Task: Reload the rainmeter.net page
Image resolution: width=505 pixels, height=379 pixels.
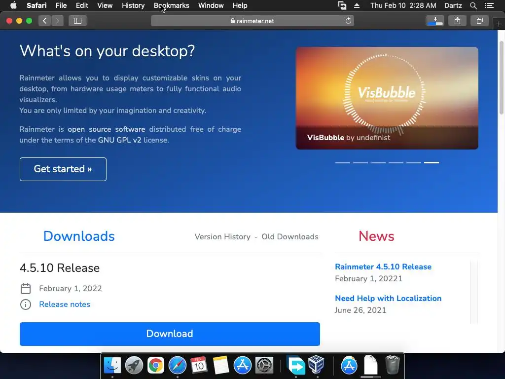Action: point(348,21)
